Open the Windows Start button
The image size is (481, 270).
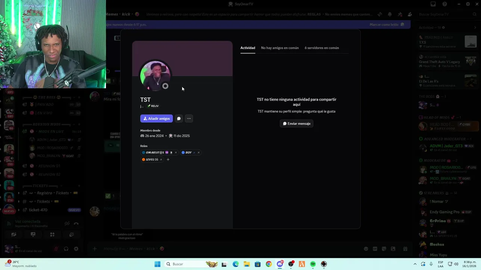157,264
